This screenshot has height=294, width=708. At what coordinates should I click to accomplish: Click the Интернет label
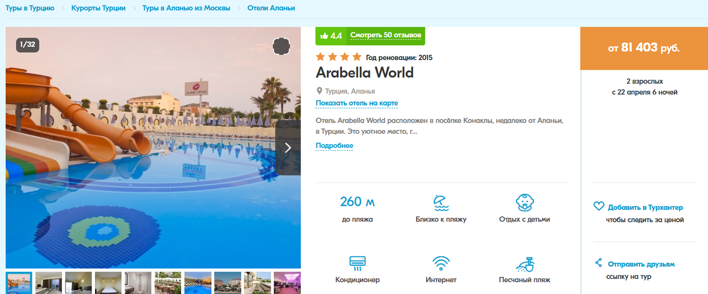pos(441,280)
